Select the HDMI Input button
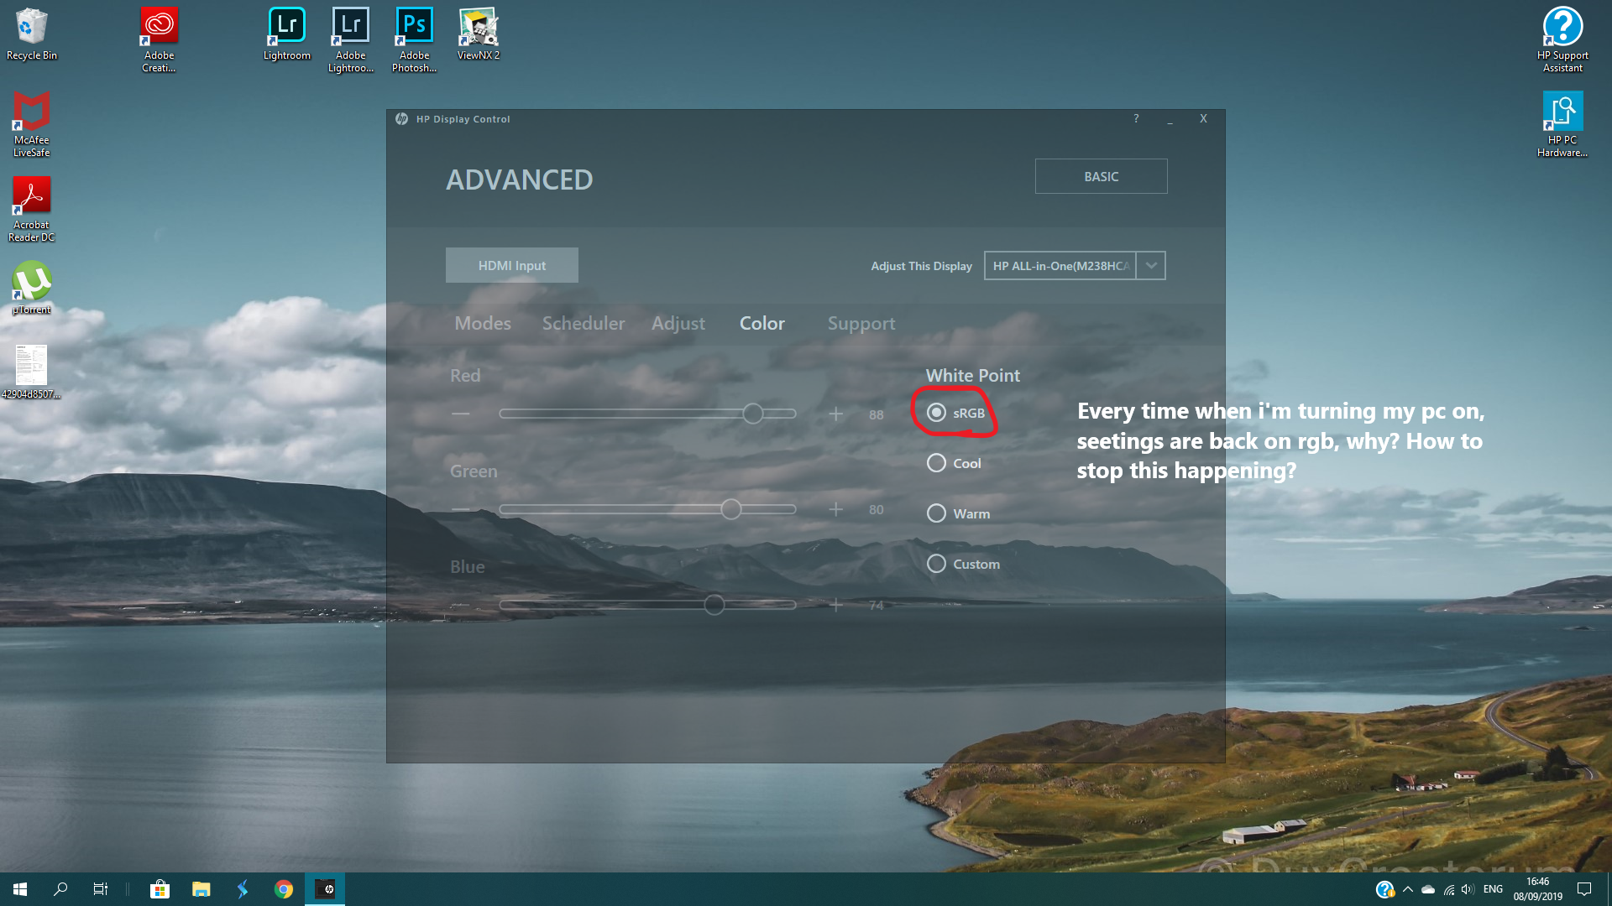The width and height of the screenshot is (1612, 906). [x=511, y=264]
